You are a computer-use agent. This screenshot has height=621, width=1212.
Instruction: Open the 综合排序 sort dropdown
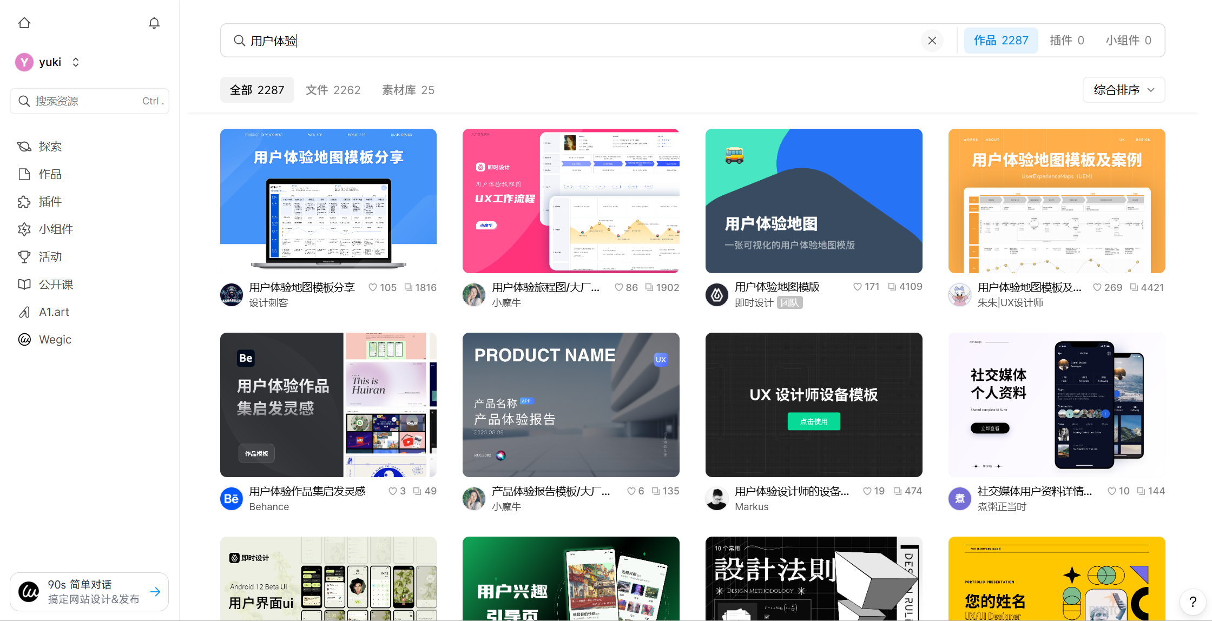click(1123, 90)
